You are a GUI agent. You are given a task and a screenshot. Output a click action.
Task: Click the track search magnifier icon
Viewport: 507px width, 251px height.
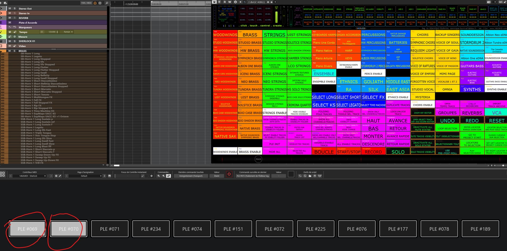coord(107,3)
